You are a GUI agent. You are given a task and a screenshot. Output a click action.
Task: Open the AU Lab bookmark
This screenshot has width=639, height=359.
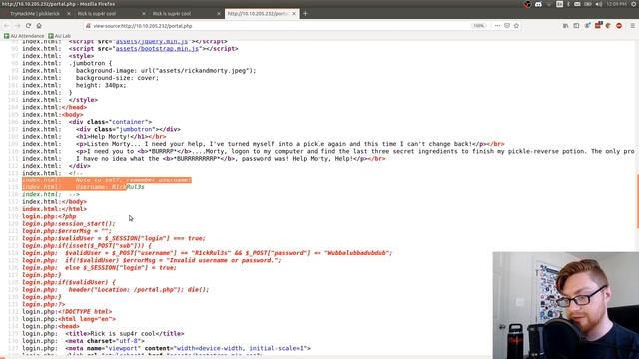pos(60,36)
